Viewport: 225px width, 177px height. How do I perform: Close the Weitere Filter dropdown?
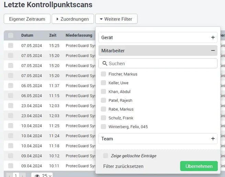coord(116,19)
